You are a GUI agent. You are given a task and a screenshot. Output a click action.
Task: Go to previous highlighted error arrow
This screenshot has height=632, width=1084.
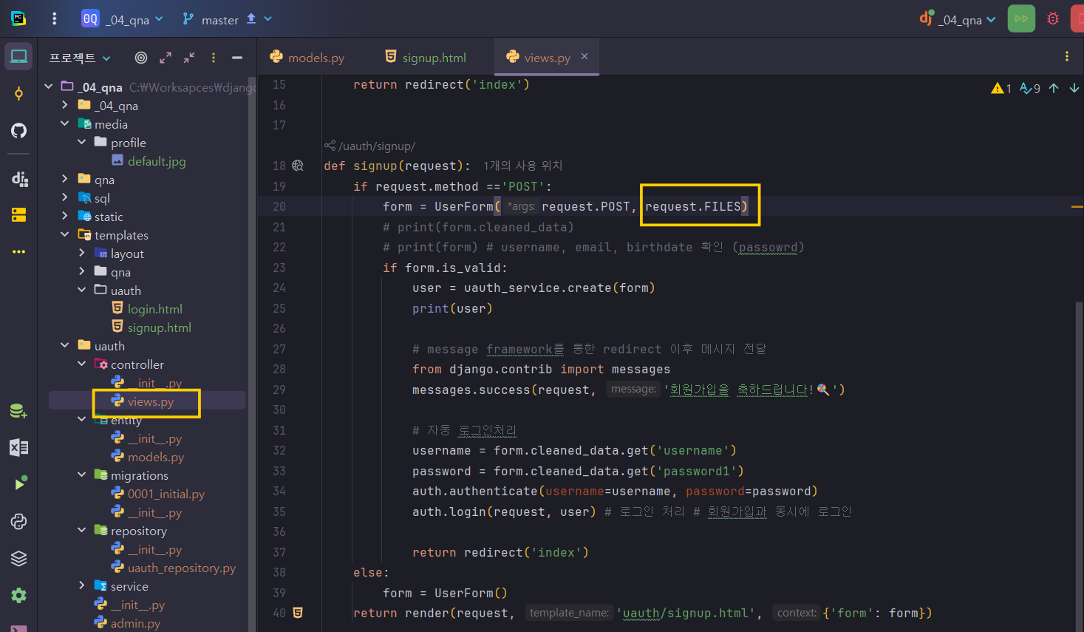[x=1054, y=89]
